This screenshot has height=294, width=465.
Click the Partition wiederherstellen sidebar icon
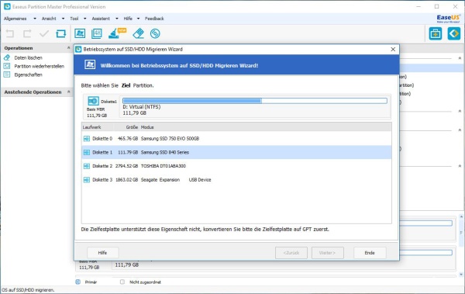pos(7,66)
